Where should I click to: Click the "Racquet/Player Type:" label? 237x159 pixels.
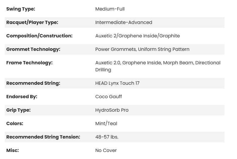[32, 23]
